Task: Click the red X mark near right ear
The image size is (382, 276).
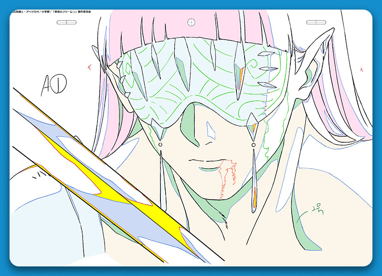Action: 361,70
